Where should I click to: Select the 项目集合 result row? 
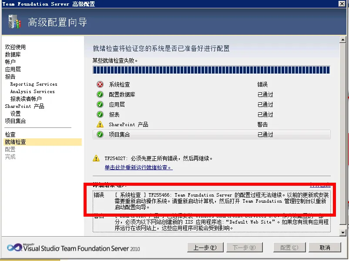click(x=211, y=134)
